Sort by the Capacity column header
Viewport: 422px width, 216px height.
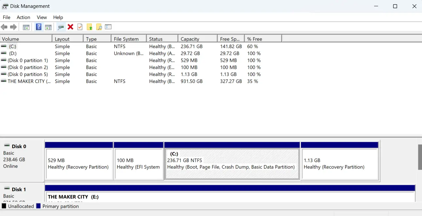(197, 39)
